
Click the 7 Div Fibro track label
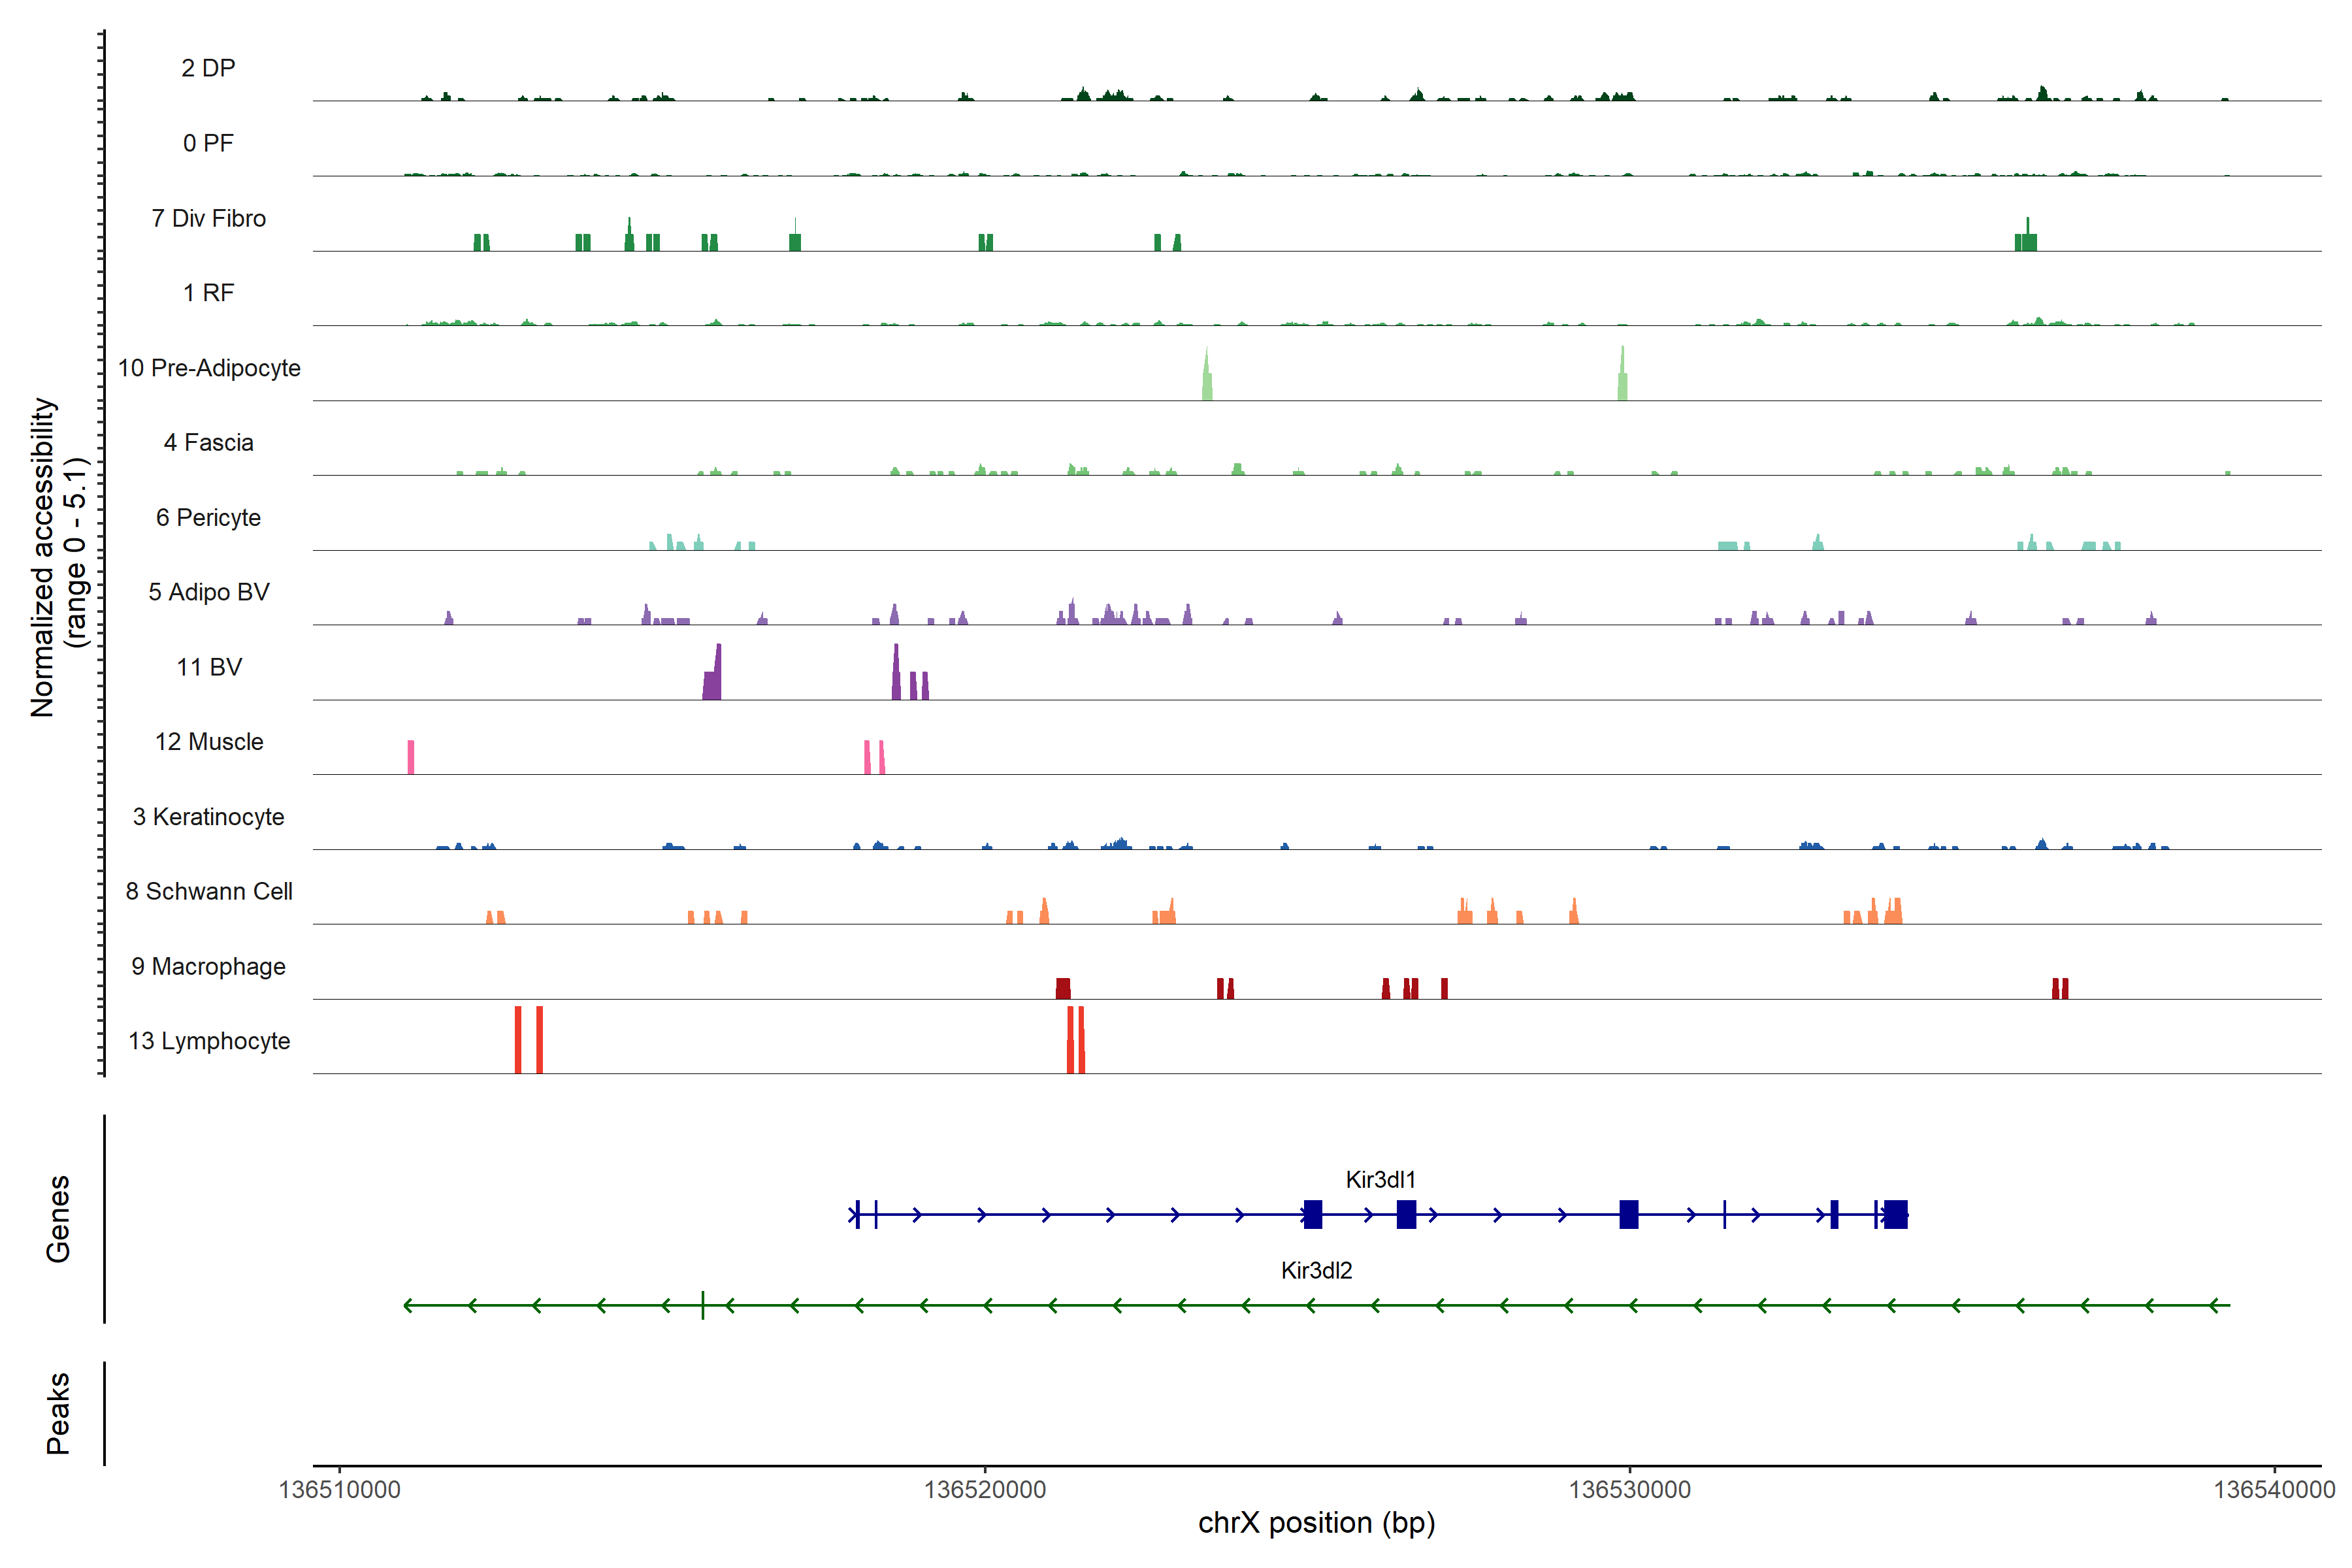click(x=208, y=218)
